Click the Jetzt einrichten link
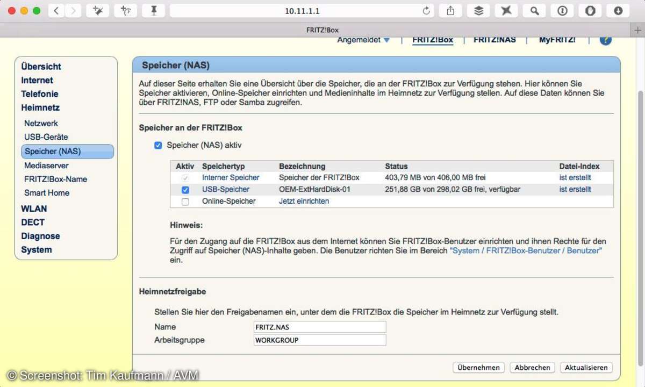 304,201
